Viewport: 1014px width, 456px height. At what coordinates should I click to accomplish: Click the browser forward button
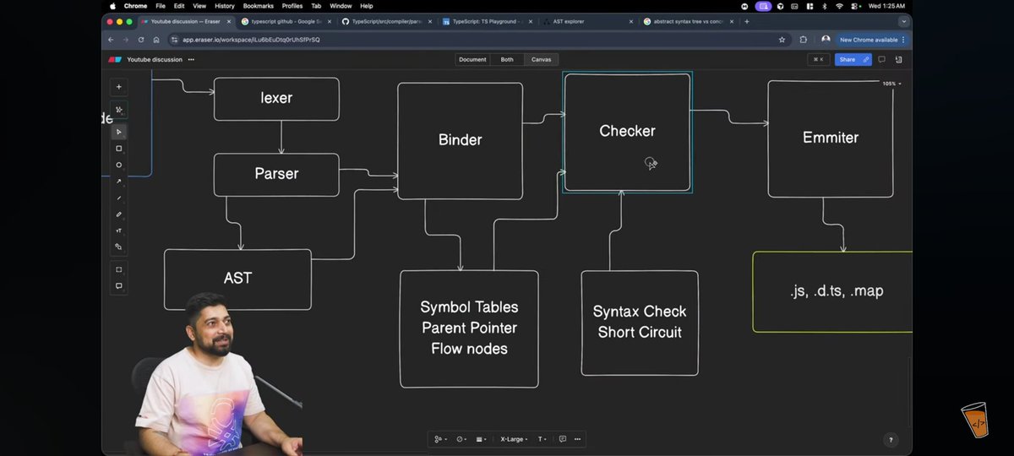tap(127, 40)
